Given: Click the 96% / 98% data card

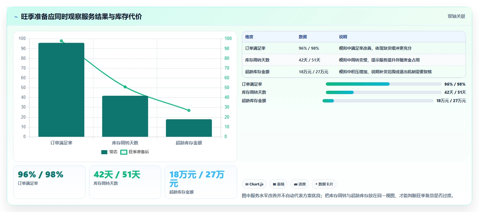Looking at the screenshot, I should pos(49,182).
